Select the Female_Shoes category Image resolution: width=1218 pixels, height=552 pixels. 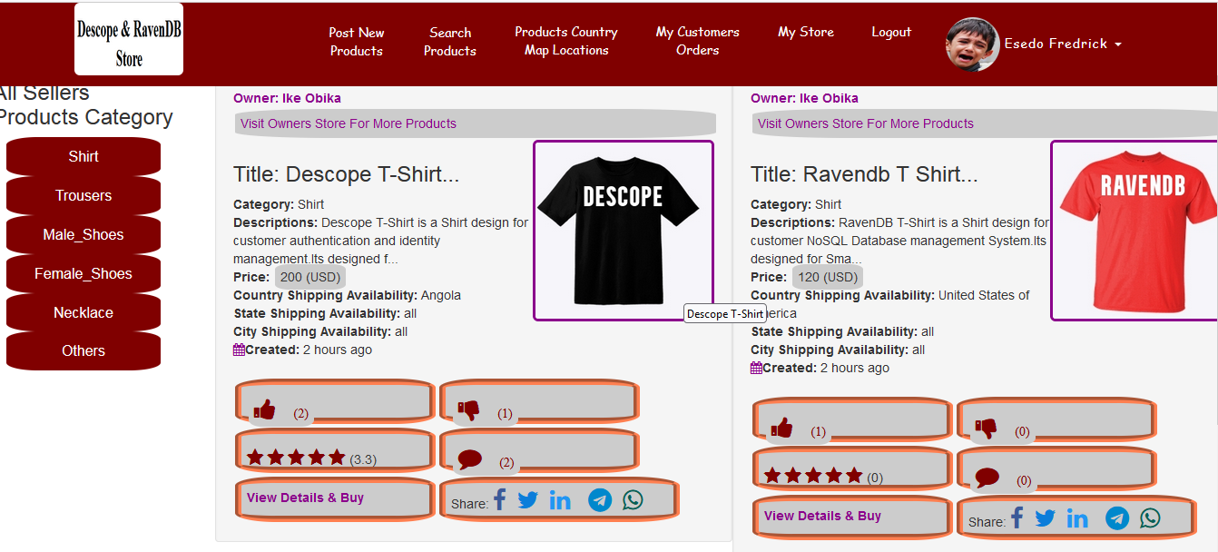[x=83, y=273]
